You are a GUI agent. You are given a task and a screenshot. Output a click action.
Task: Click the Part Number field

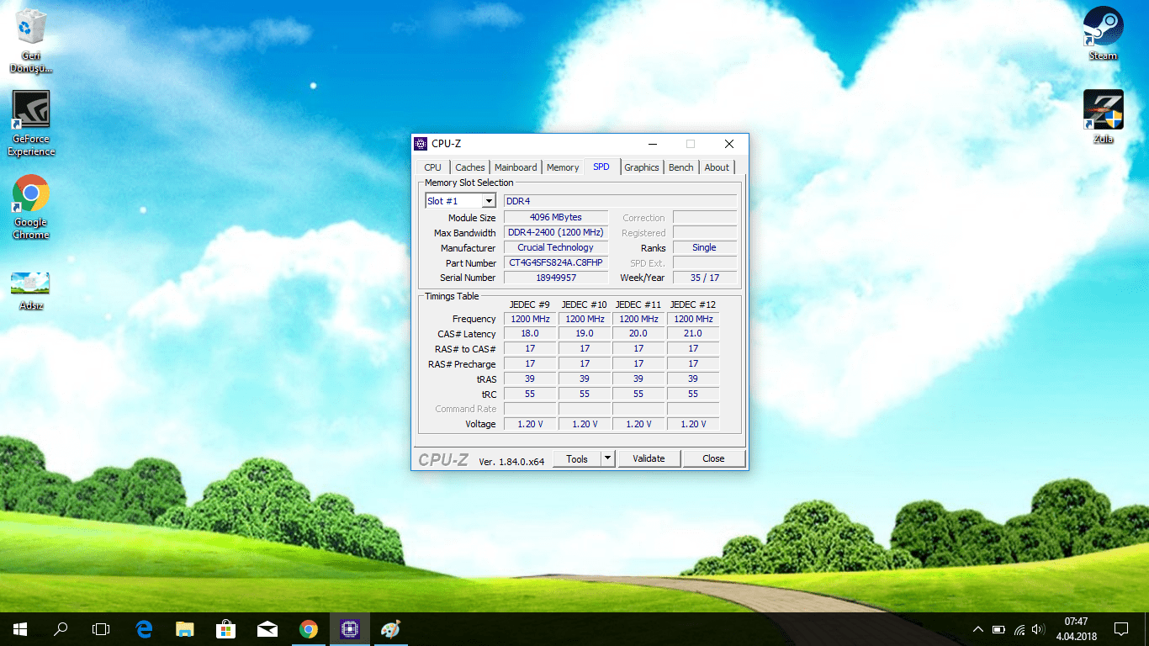(555, 262)
